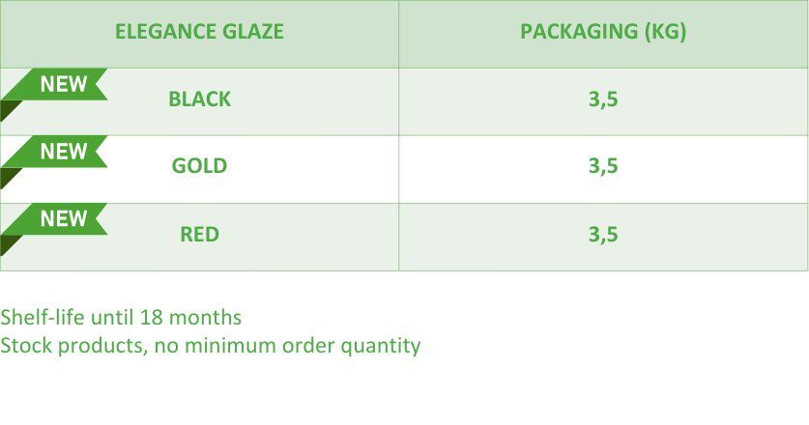This screenshot has width=809, height=425.
Task: Click the NEW ribbon badge beside BLACK
Action: click(64, 85)
